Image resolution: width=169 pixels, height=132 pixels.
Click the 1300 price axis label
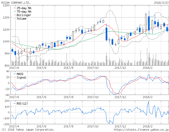pyautogui.click(x=5, y=5)
